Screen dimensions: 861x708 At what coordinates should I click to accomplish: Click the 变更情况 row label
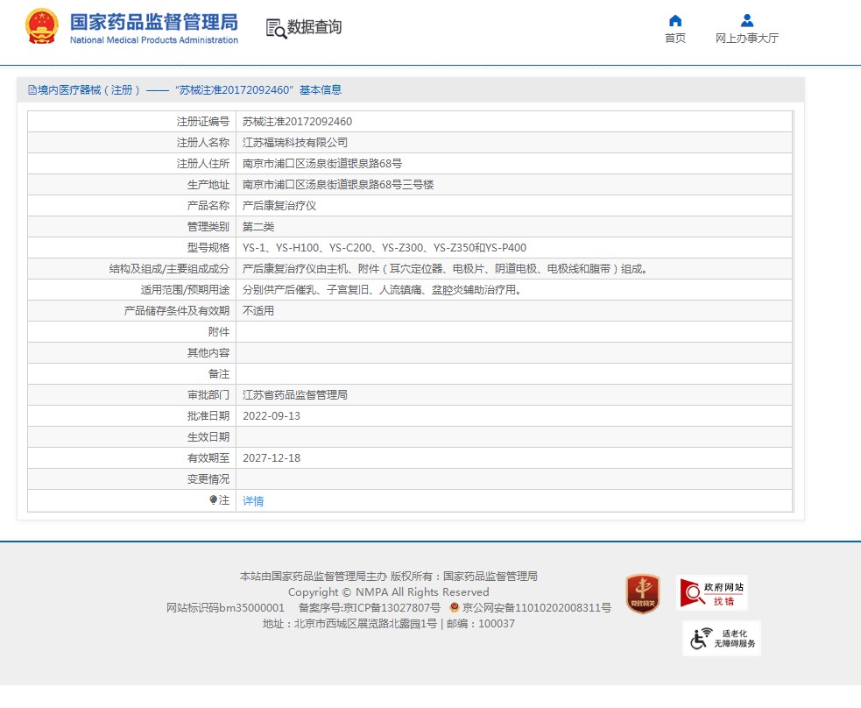(x=208, y=479)
